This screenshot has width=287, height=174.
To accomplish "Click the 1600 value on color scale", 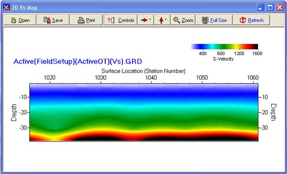I will pos(257,54).
